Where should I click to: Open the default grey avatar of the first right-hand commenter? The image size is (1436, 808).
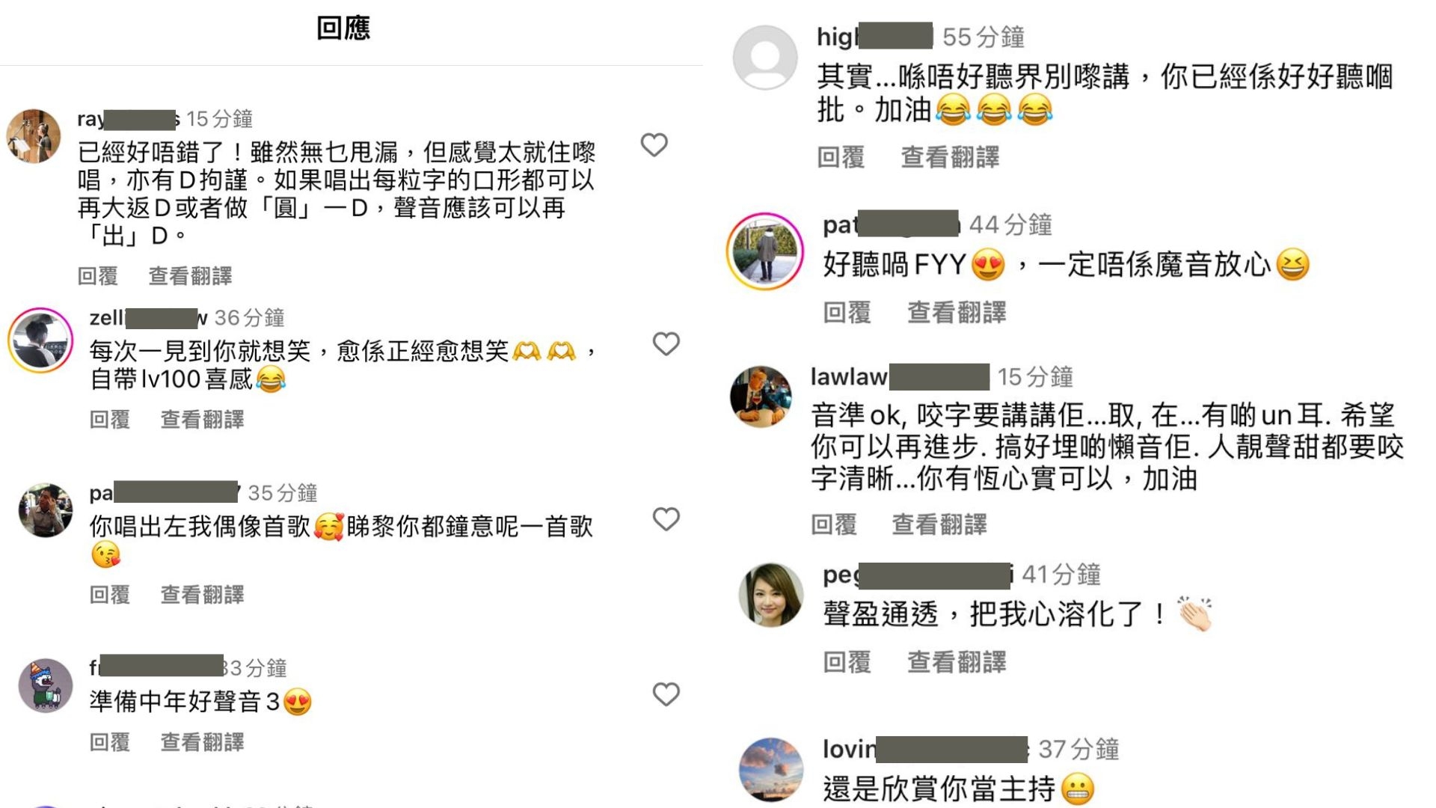(x=764, y=58)
